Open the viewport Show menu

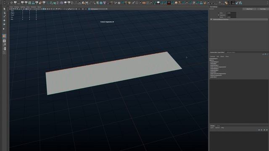tap(28, 7)
